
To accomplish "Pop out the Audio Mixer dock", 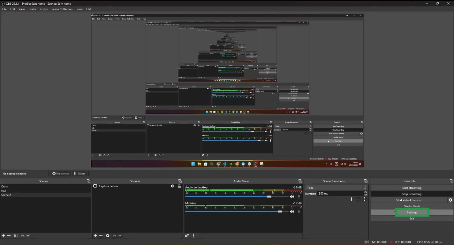I will point(300,181).
